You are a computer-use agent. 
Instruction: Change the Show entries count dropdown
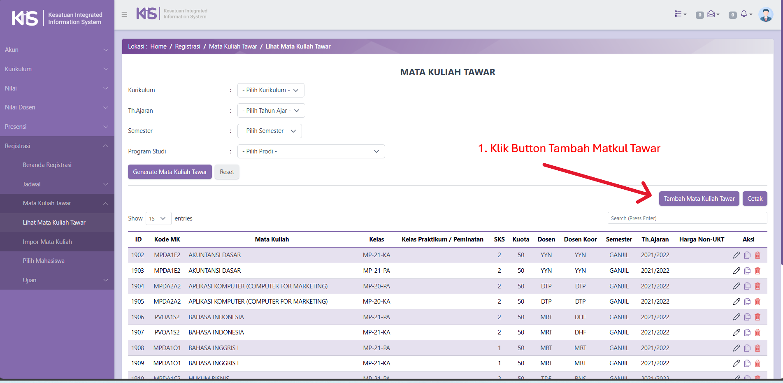coord(158,218)
